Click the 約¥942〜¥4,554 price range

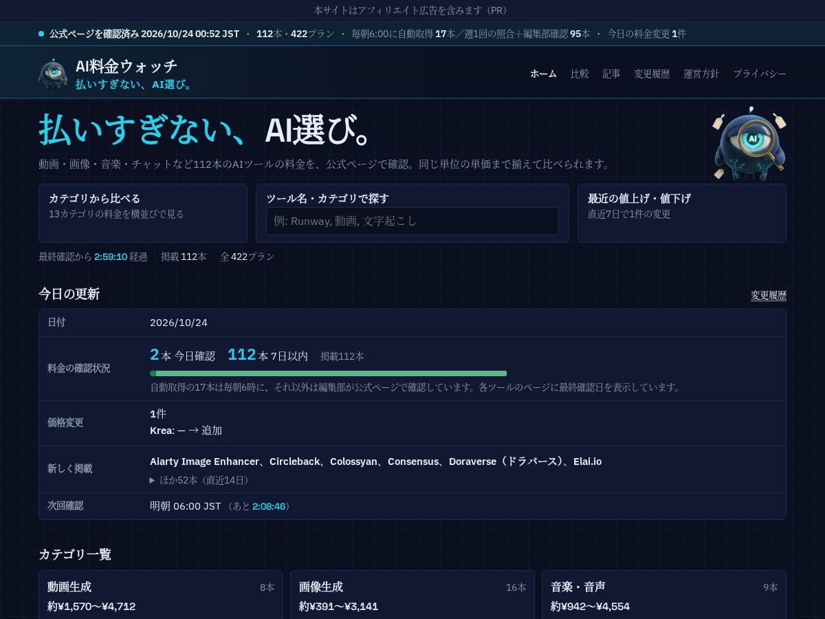(590, 607)
